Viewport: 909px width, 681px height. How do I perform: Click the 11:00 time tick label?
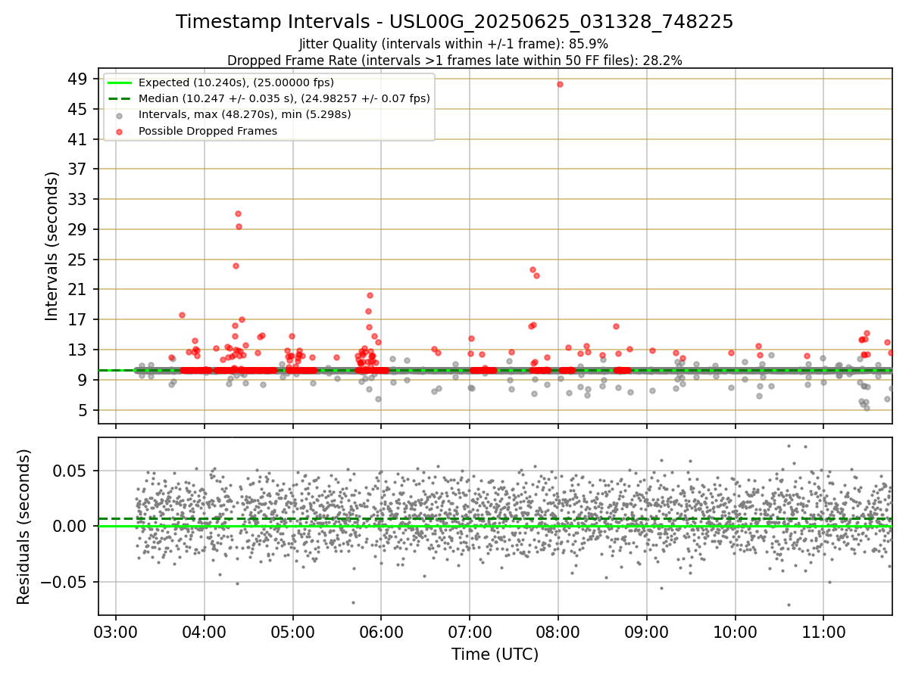coord(823,632)
